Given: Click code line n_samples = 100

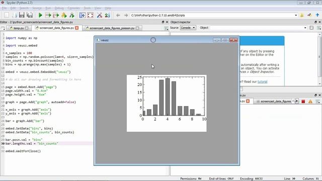Looking at the screenshot, I should click(x=19, y=53).
